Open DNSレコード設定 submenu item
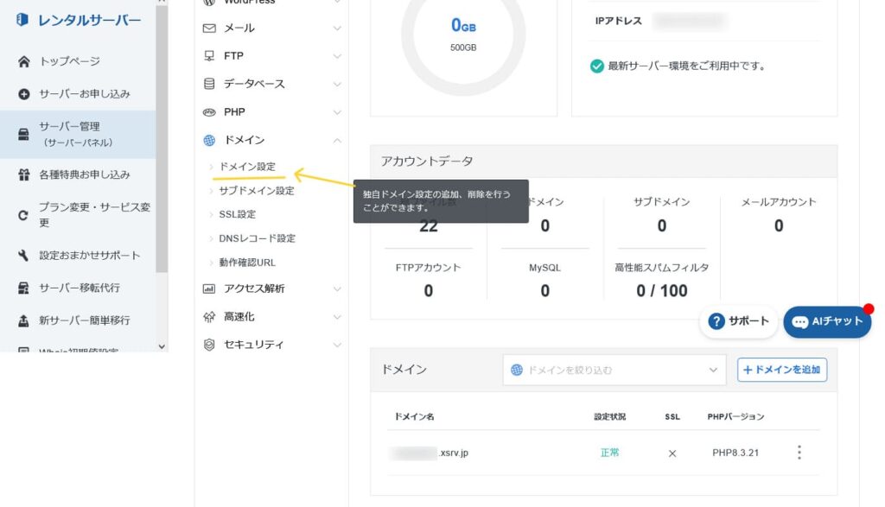Image resolution: width=885 pixels, height=507 pixels. click(x=257, y=238)
